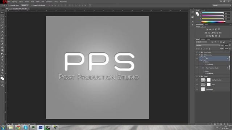Toggle show transform controls checkbox
Image resolution: width=232 pixels, height=130 pixels.
[x=32, y=5]
